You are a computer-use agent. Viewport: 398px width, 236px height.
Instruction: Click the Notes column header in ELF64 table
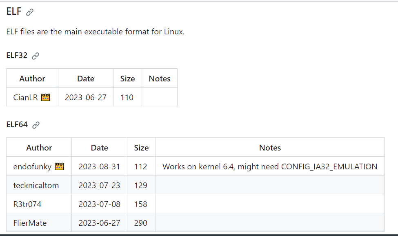pos(270,148)
